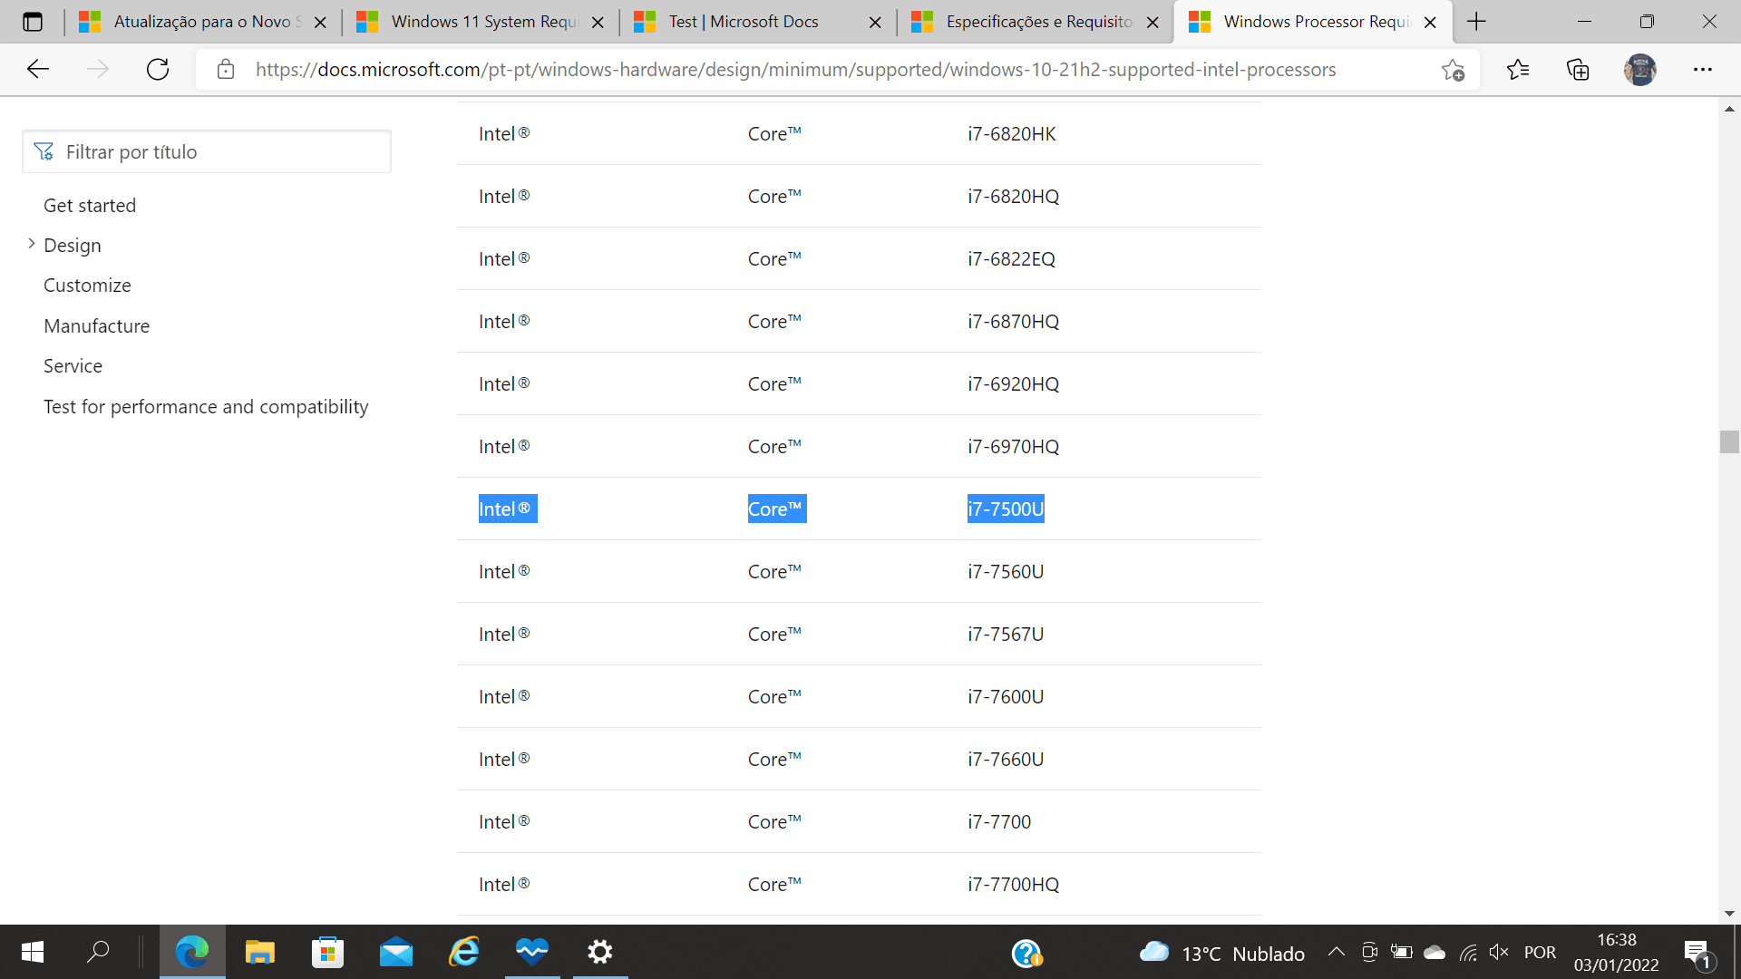Expand the Design tree item chevron

pos(32,244)
